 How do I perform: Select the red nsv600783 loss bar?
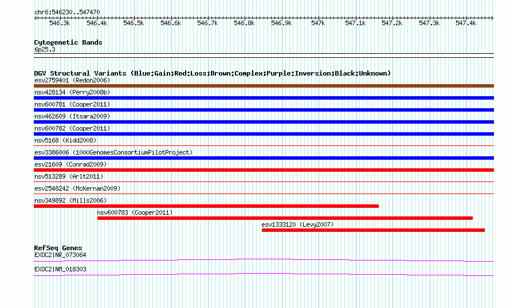pos(285,218)
